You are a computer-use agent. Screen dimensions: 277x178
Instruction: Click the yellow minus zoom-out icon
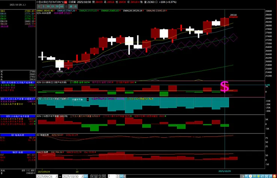pyautogui.click(x=254, y=176)
